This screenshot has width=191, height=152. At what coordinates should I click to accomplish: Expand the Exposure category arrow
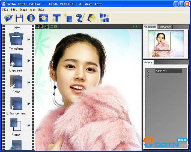[x=29, y=61]
